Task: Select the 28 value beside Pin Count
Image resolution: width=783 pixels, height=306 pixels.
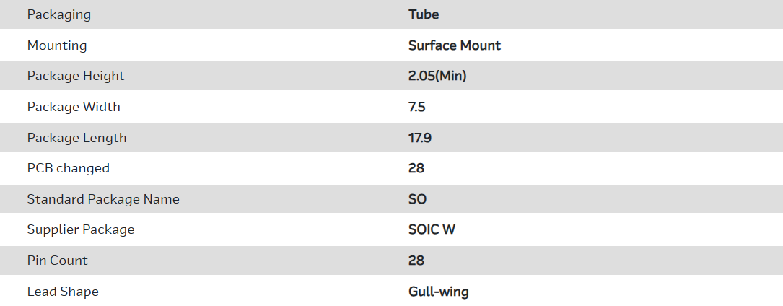Action: pyautogui.click(x=416, y=261)
